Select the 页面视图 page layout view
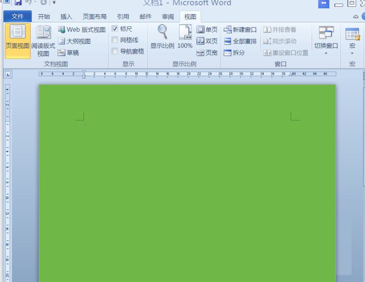The width and height of the screenshot is (365, 282). point(17,41)
